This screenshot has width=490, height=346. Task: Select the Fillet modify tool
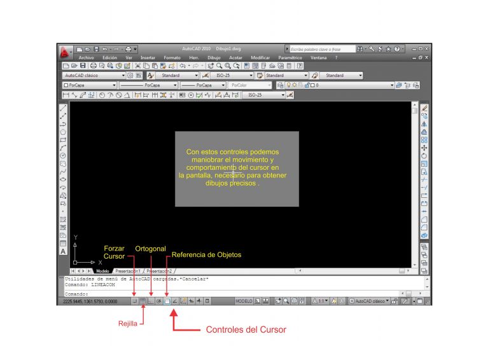pyautogui.click(x=424, y=228)
